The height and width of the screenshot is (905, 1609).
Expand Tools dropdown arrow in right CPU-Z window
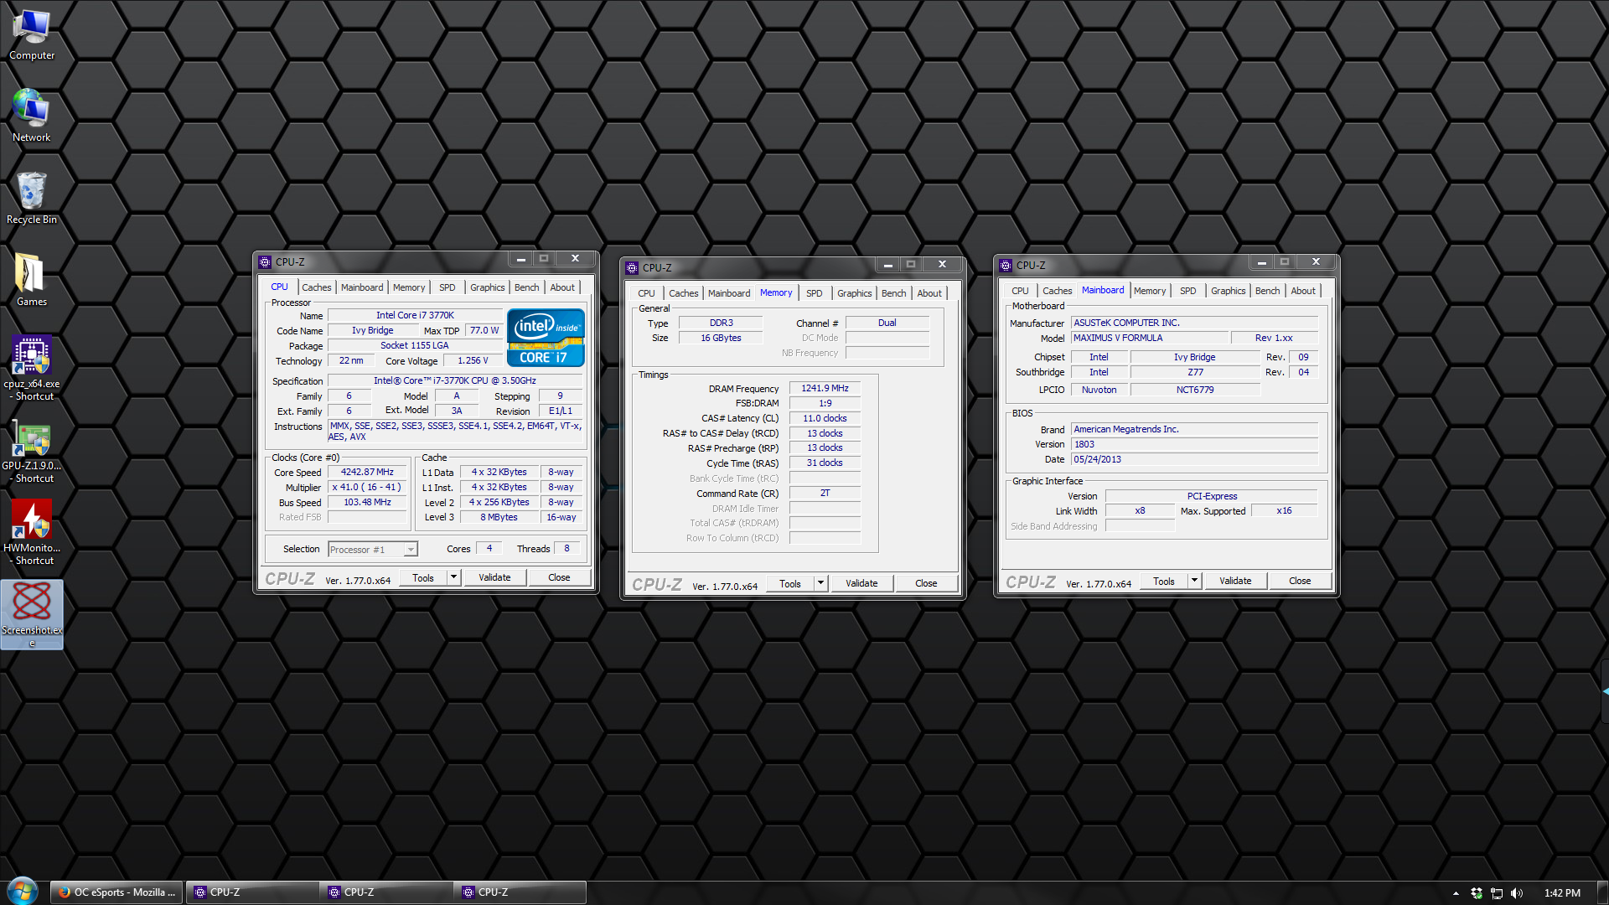[x=1194, y=581]
